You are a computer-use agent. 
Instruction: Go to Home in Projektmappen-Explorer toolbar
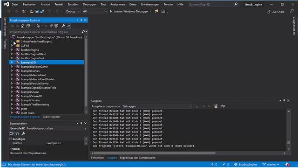point(23,26)
